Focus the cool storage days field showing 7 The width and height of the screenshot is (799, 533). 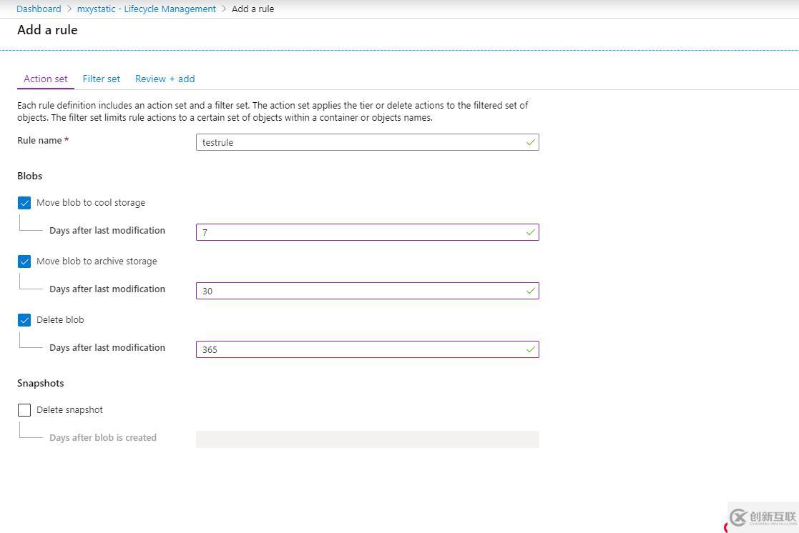(x=358, y=232)
